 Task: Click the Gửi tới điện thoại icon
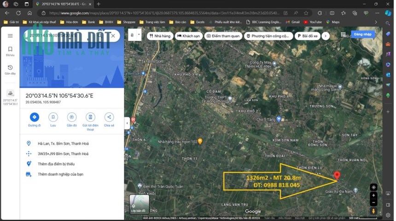click(90, 117)
